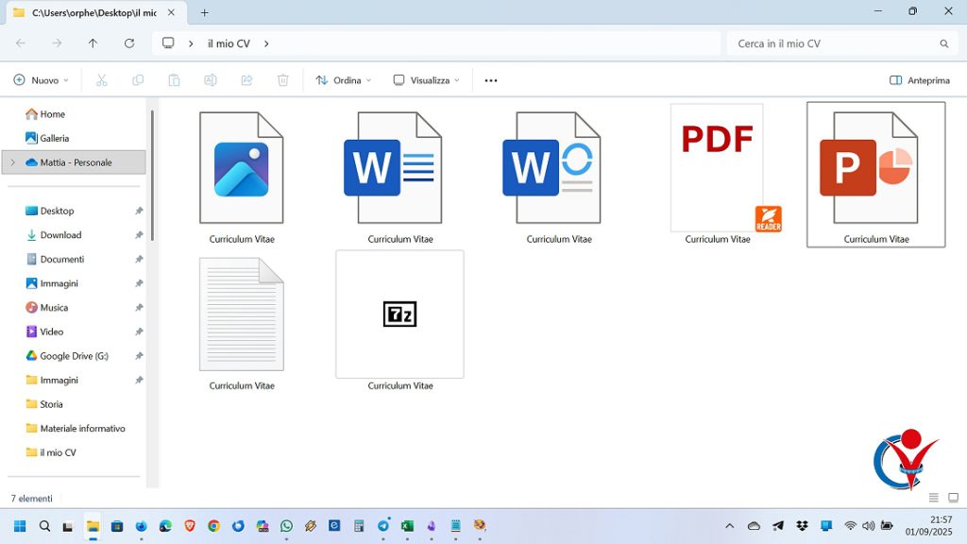Switch to details list view
Screen dimensions: 967x544
tap(934, 498)
